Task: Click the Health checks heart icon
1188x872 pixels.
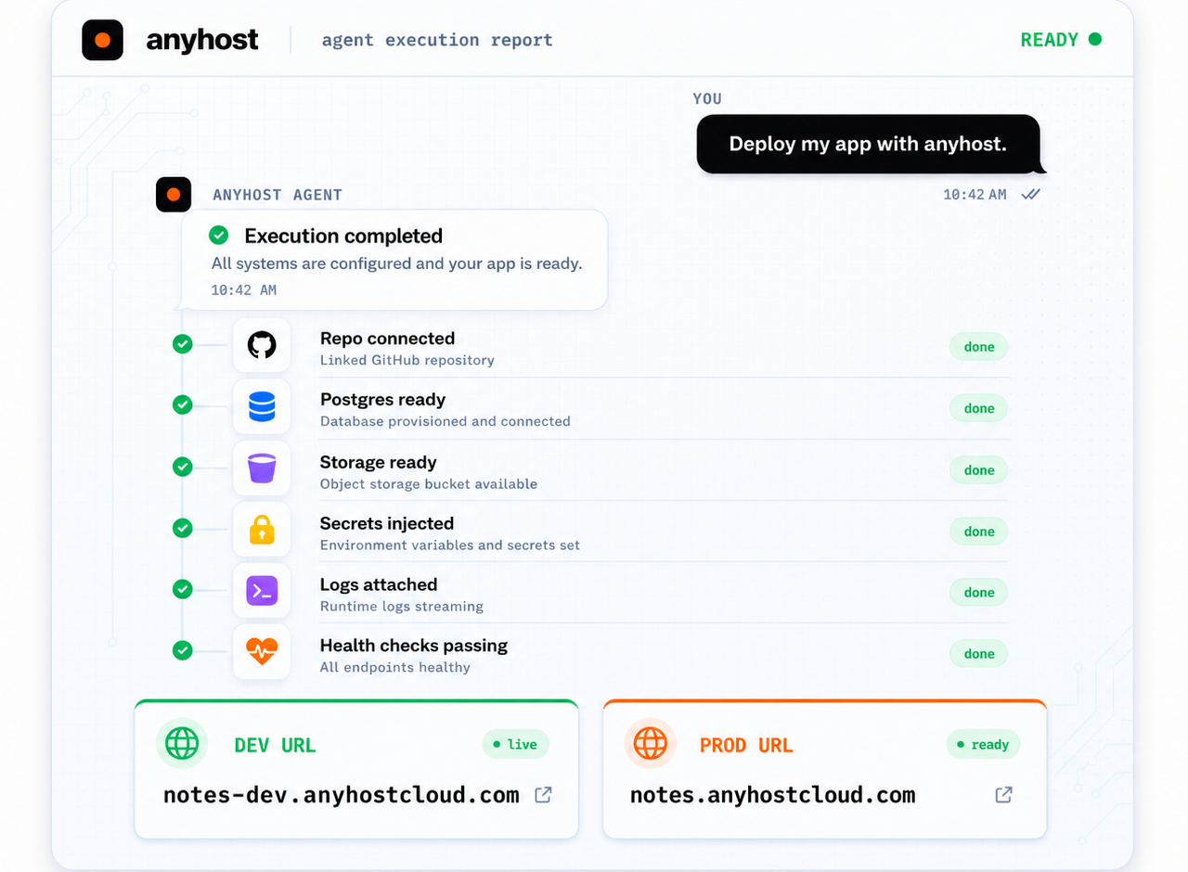Action: 262,652
